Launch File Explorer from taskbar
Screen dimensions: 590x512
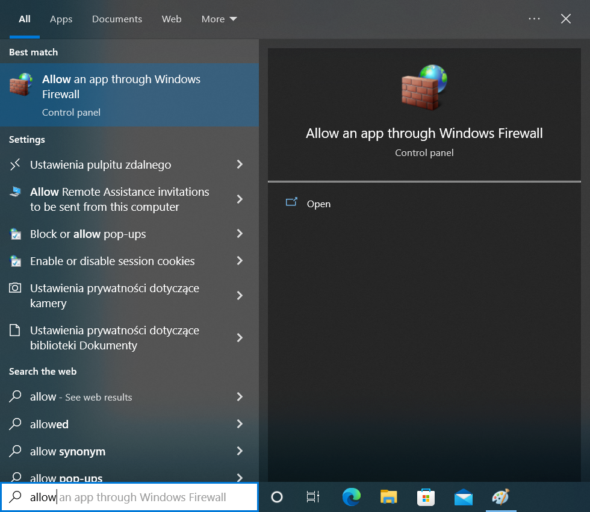pyautogui.click(x=389, y=497)
